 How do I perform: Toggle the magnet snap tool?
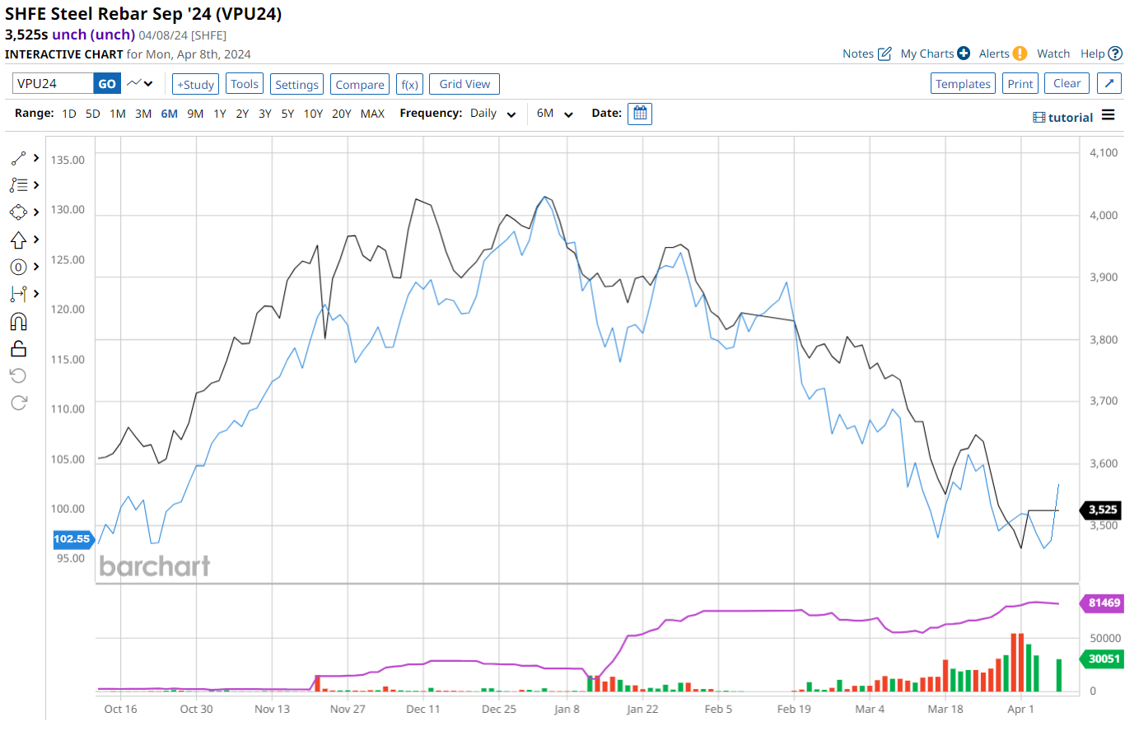point(18,321)
